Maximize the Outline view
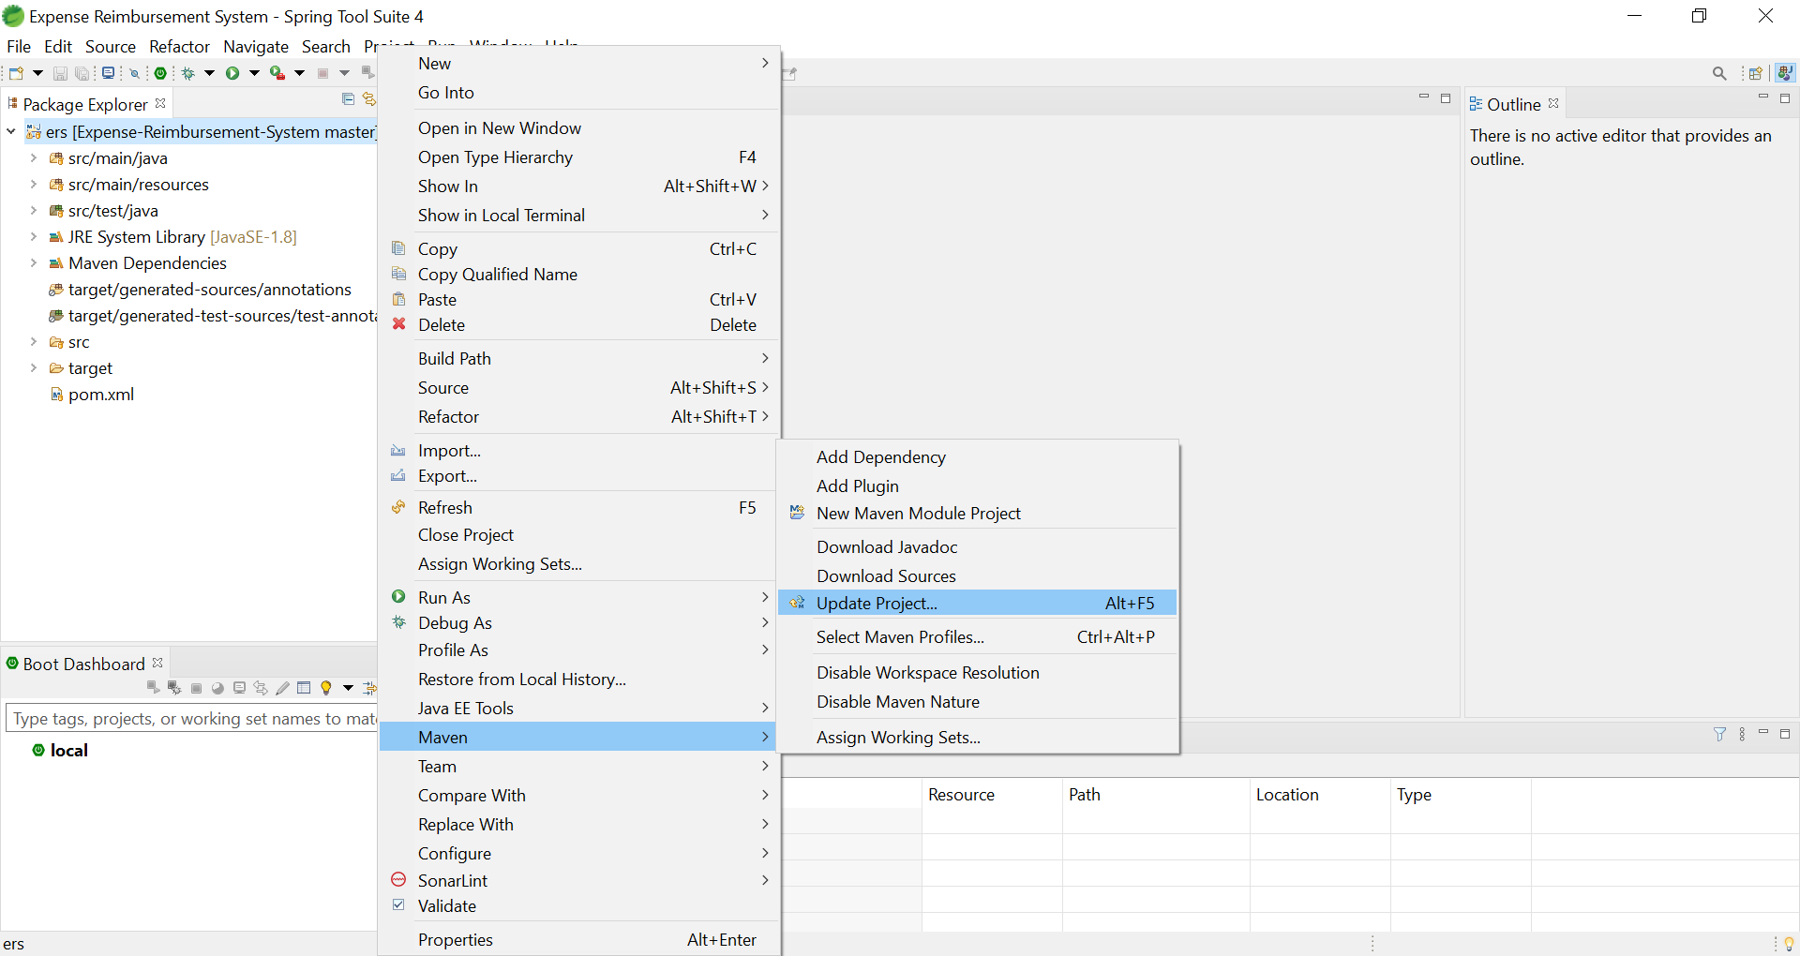Viewport: 1800px width, 956px height. point(1785,97)
